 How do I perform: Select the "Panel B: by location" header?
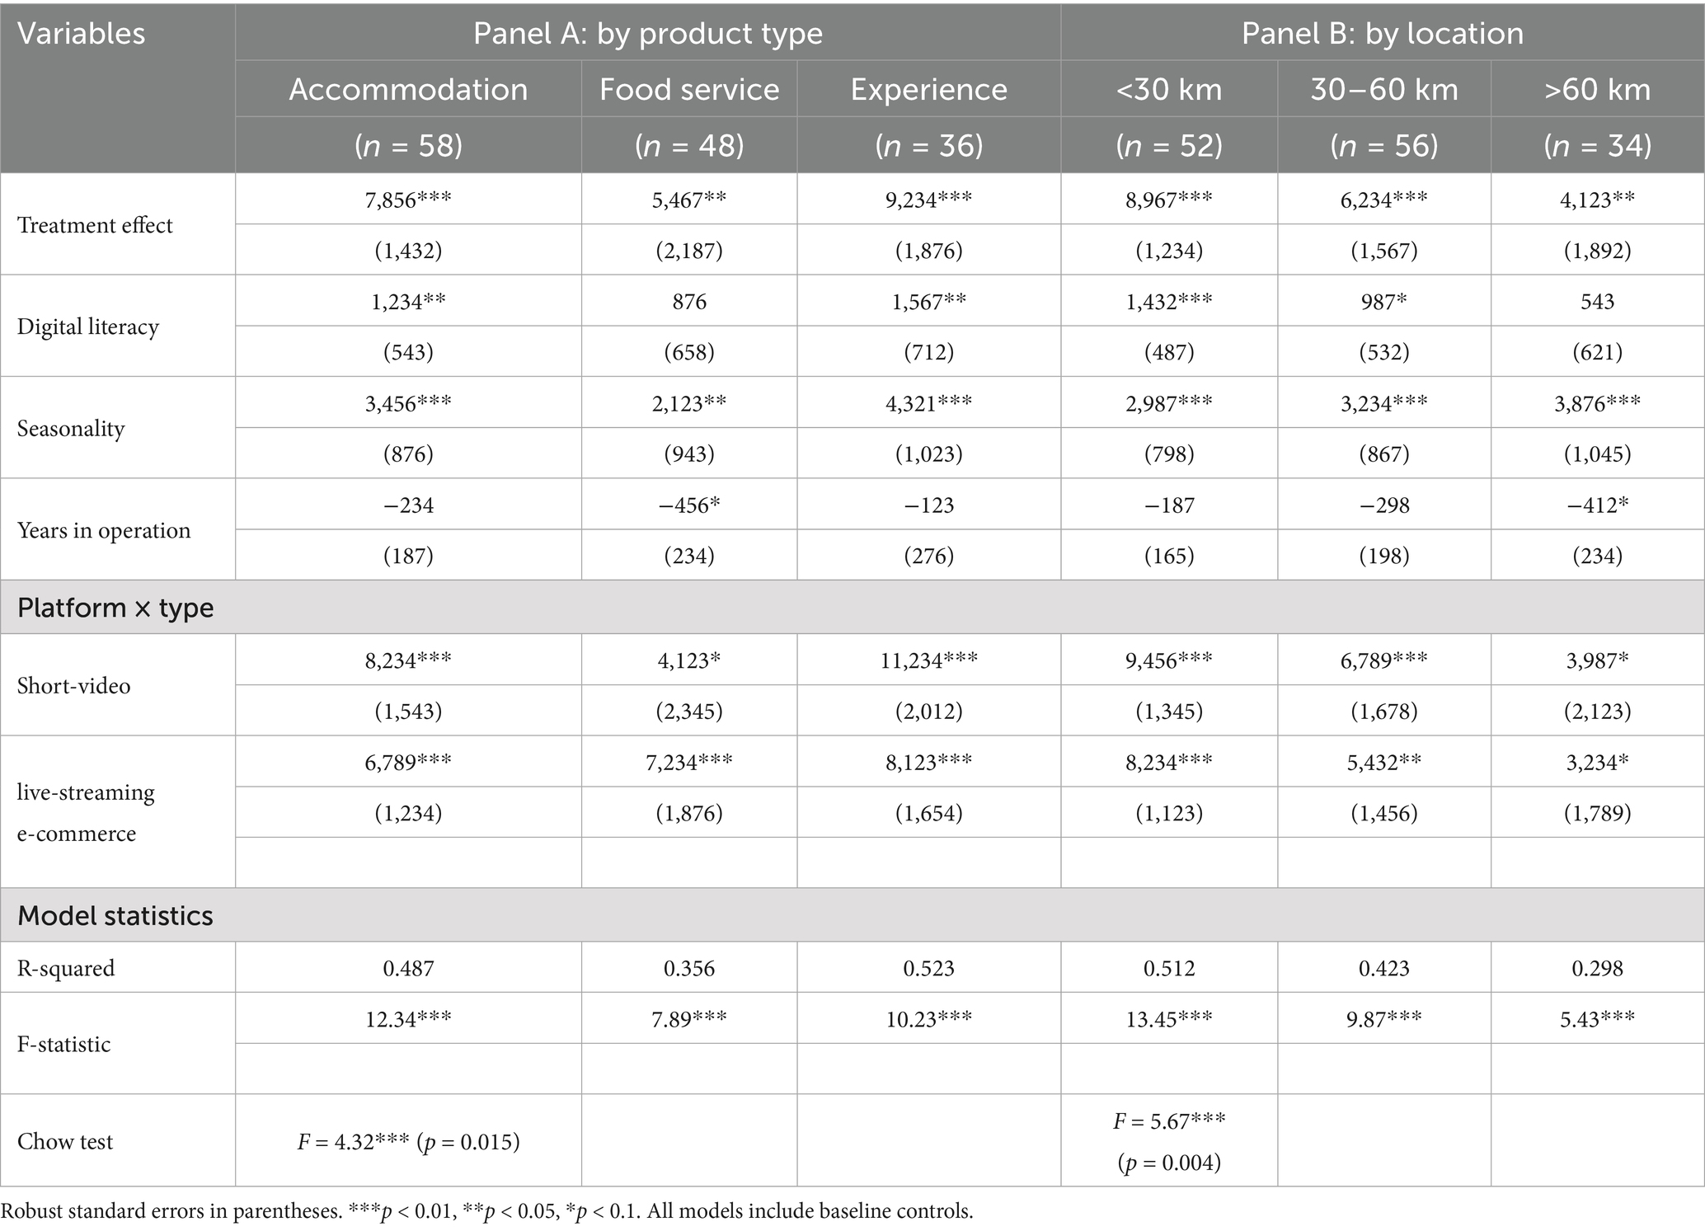tap(1382, 34)
